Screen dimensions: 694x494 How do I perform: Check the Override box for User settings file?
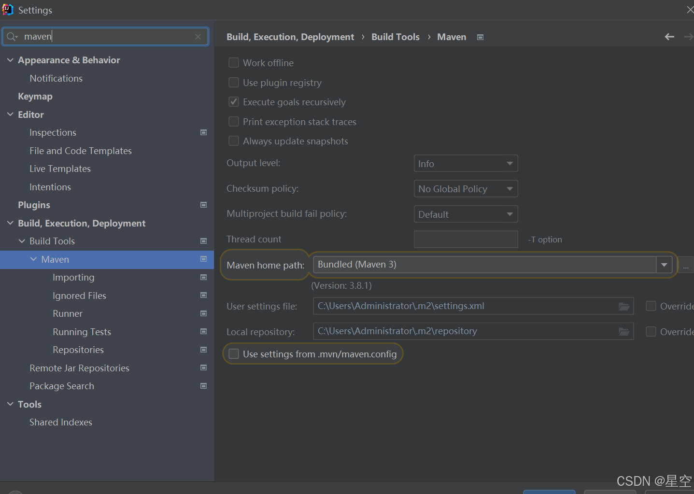coord(651,306)
